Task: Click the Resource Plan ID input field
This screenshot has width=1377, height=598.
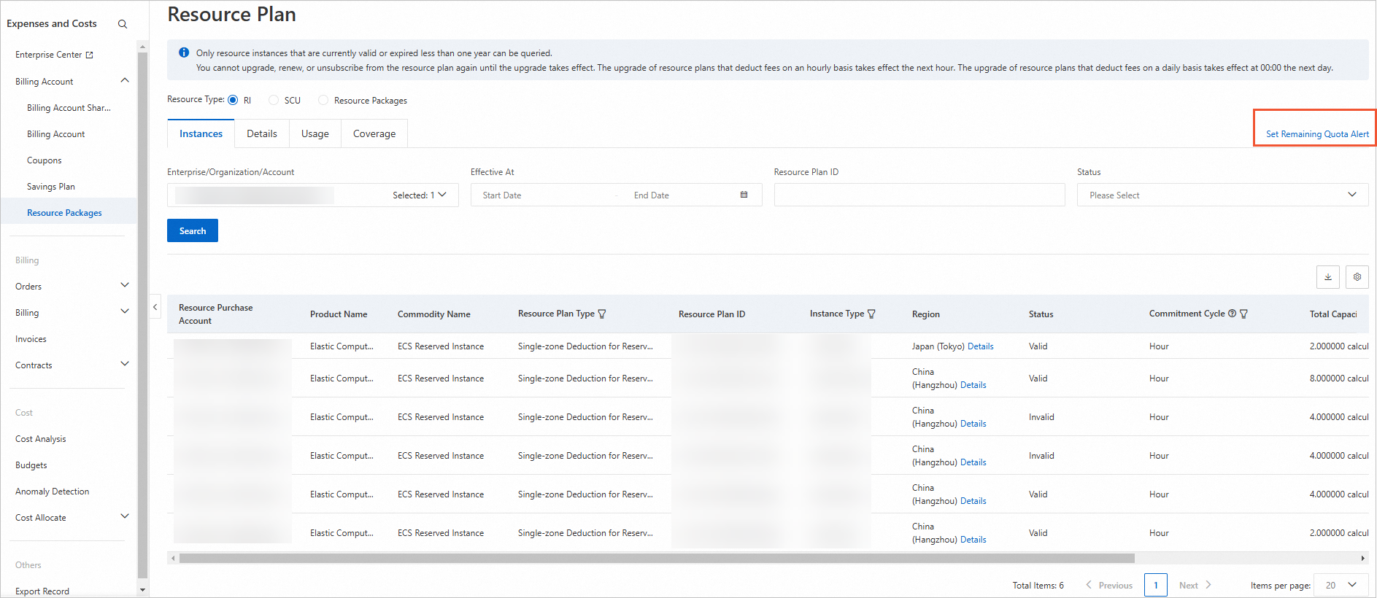Action: point(919,195)
